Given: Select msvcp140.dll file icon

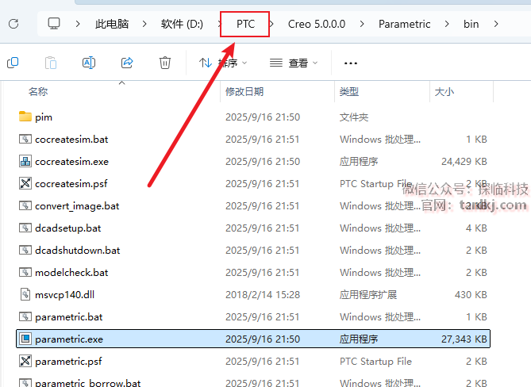Looking at the screenshot, I should coord(25,294).
